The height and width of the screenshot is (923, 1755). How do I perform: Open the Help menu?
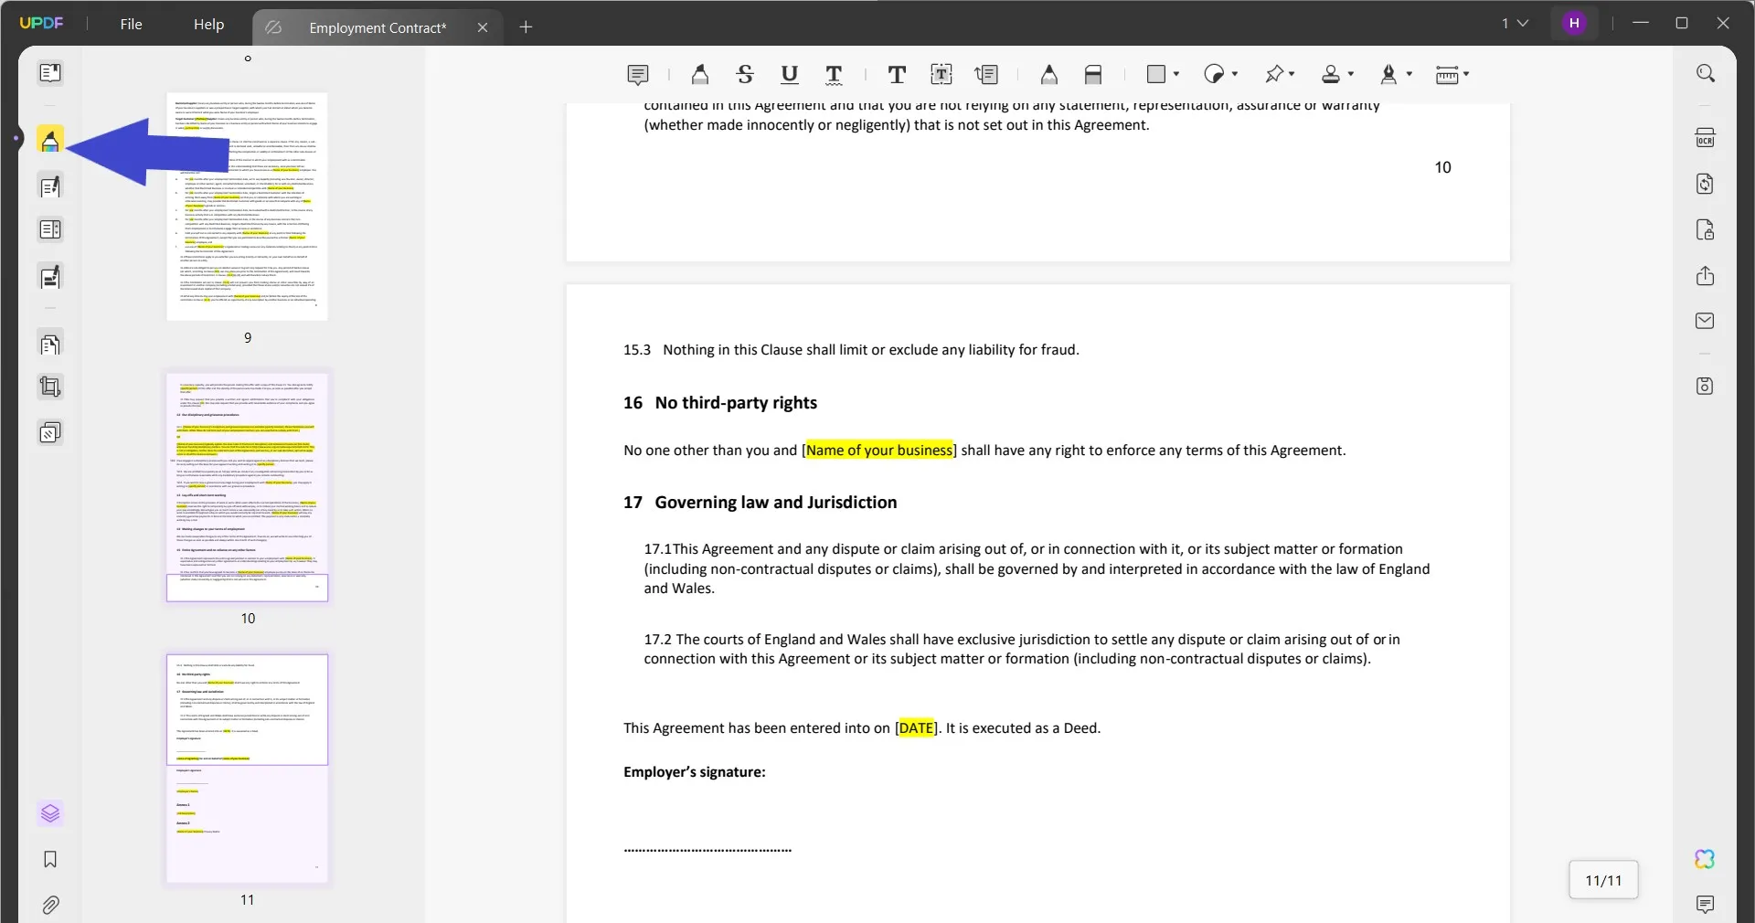click(208, 24)
